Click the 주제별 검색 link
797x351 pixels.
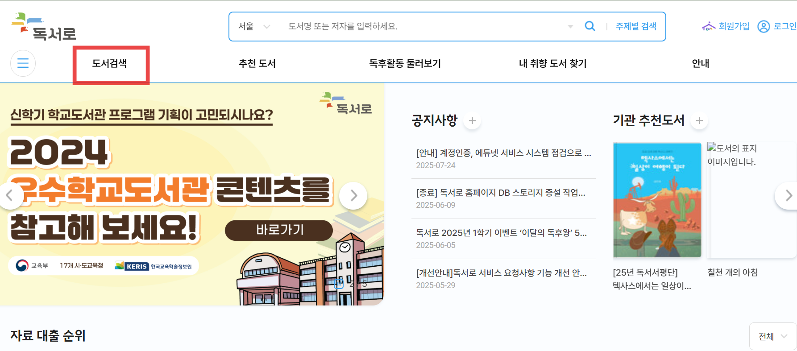point(636,26)
